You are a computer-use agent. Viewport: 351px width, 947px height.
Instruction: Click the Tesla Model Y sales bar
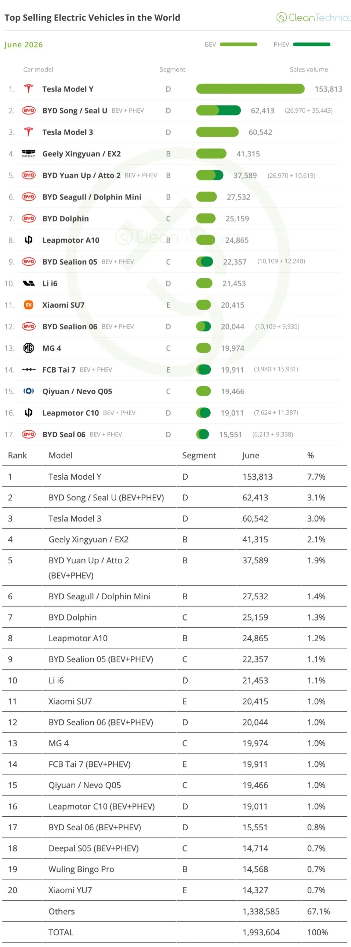point(250,89)
